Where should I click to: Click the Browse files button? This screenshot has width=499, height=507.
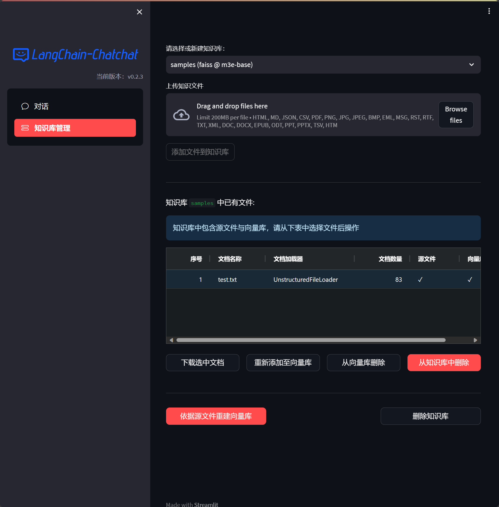pyautogui.click(x=456, y=115)
